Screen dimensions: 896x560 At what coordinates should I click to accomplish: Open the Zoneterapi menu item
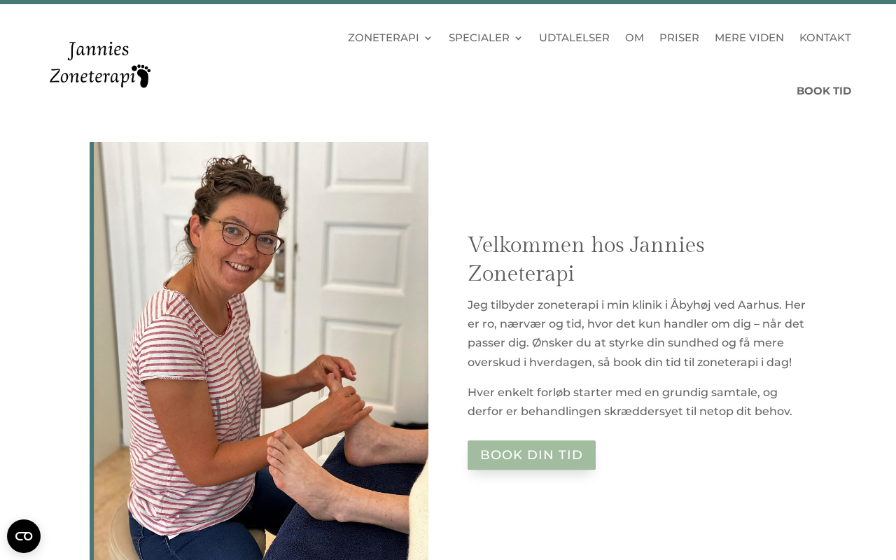click(384, 38)
